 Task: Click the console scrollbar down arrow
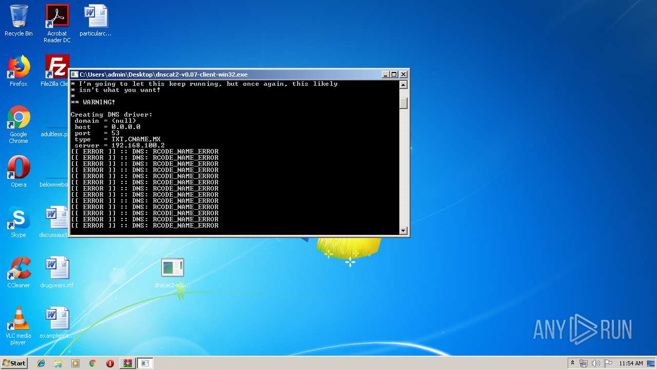coord(403,231)
